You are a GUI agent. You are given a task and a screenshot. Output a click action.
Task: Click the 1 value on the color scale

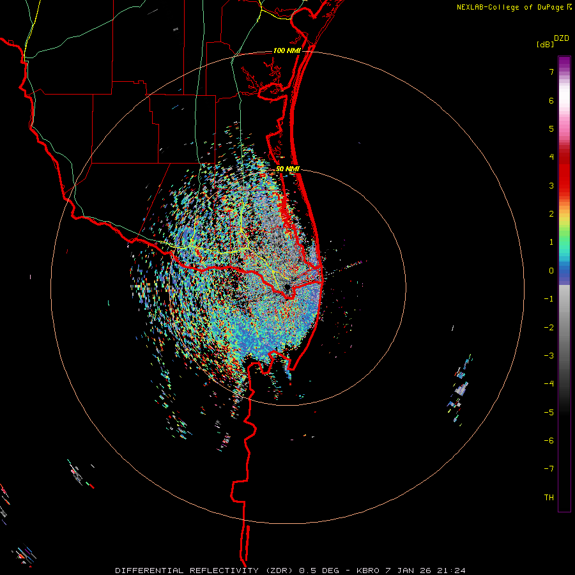[x=551, y=242]
